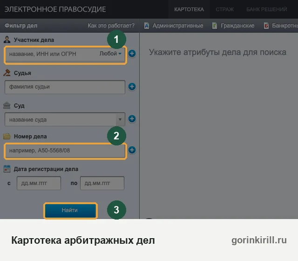Switch to the СТРАЖ tab
Screen dimensions: 298x261
coord(224,9)
